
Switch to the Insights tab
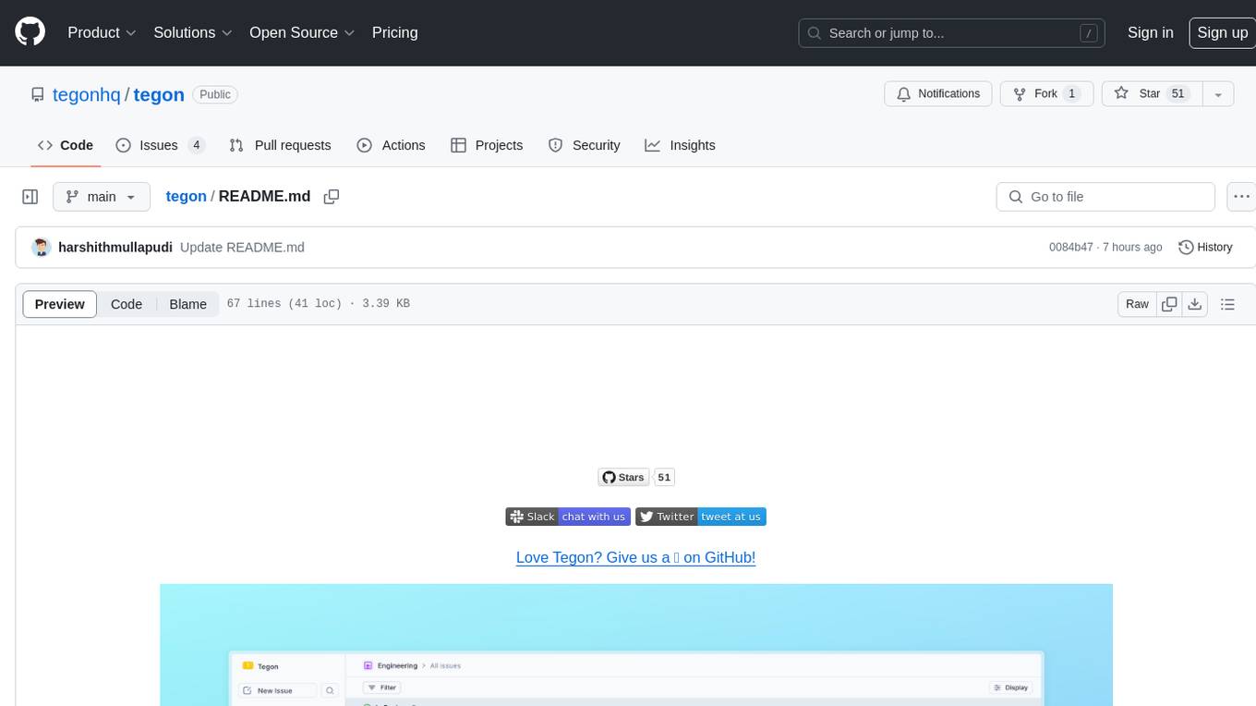(680, 145)
